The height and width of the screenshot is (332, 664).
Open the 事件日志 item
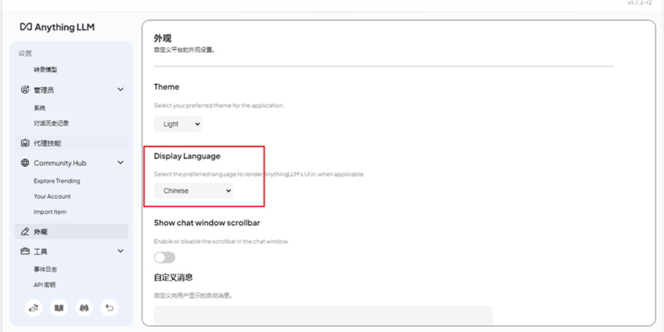click(45, 269)
